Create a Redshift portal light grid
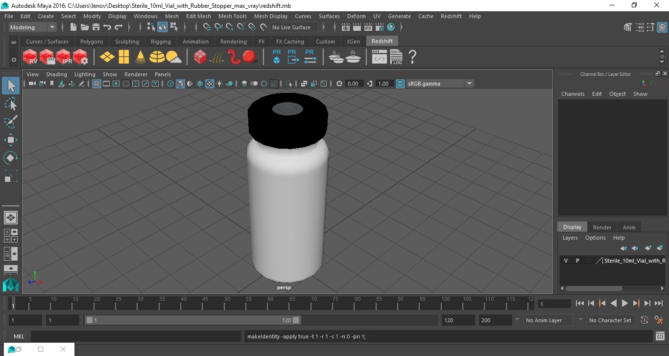 124,57
